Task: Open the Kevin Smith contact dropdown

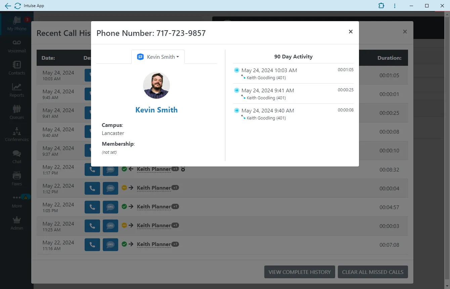Action: [158, 57]
